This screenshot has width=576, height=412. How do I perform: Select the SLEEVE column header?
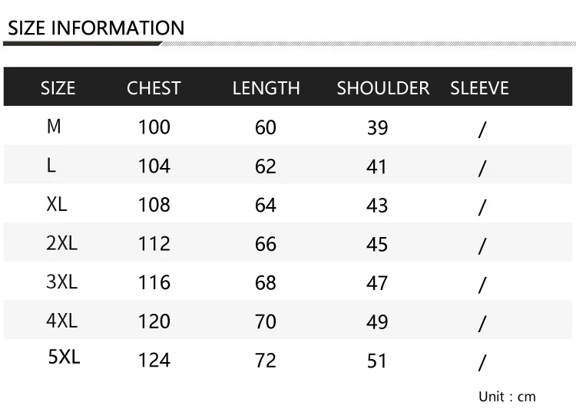tap(479, 88)
